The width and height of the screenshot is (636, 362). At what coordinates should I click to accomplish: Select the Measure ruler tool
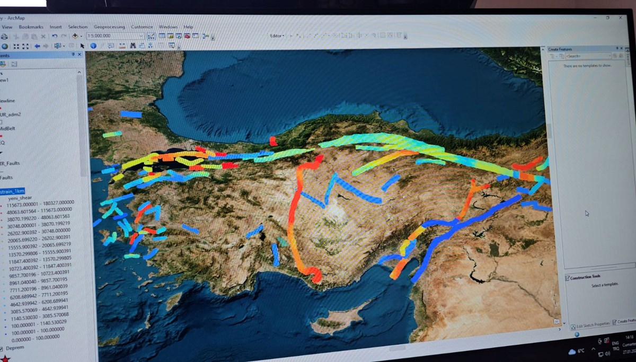pos(121,46)
